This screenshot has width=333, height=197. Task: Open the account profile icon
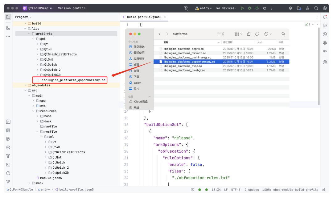[x=307, y=8]
